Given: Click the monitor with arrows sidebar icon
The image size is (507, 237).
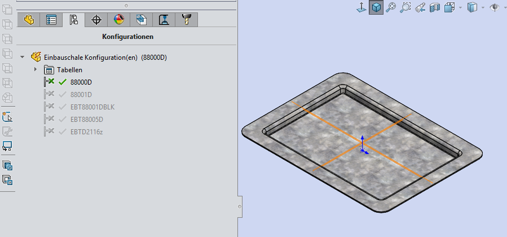Looking at the screenshot, I should pos(7,146).
